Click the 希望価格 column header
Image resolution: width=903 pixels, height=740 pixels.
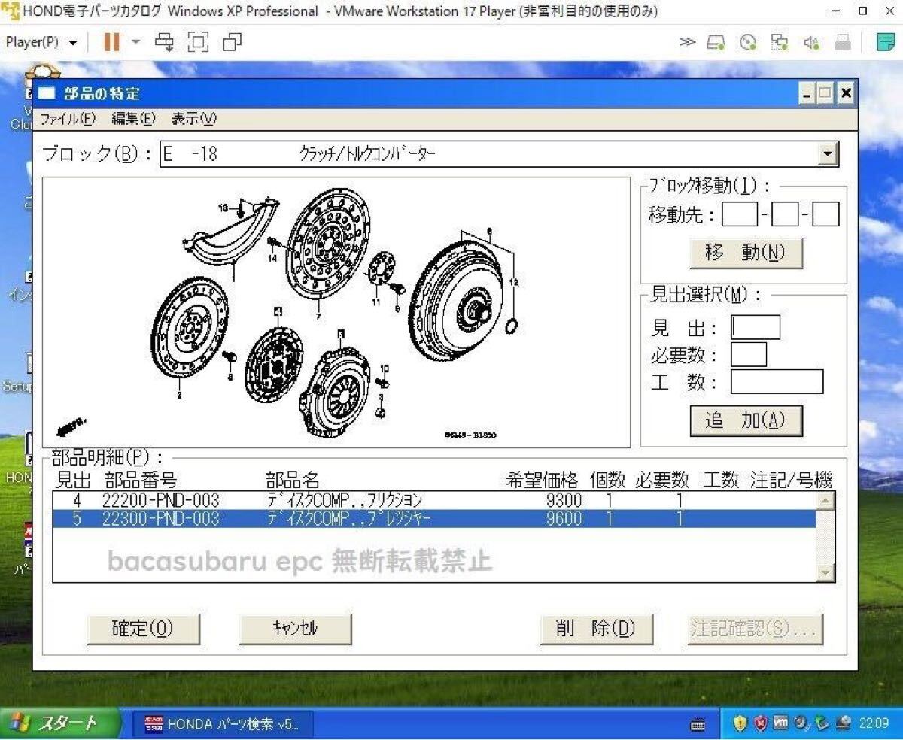pos(543,480)
